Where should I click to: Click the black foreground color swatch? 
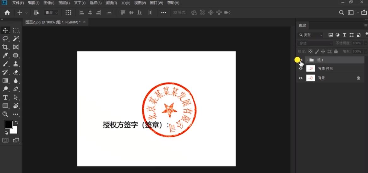tap(9, 125)
